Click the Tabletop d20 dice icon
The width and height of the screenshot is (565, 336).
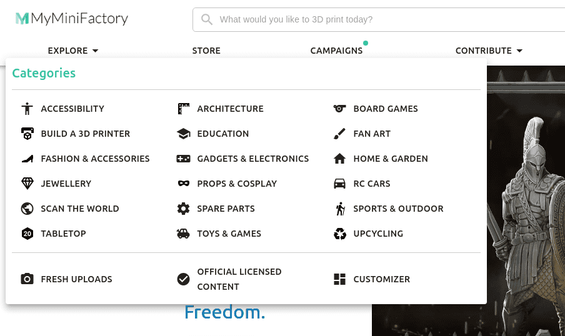(x=27, y=234)
